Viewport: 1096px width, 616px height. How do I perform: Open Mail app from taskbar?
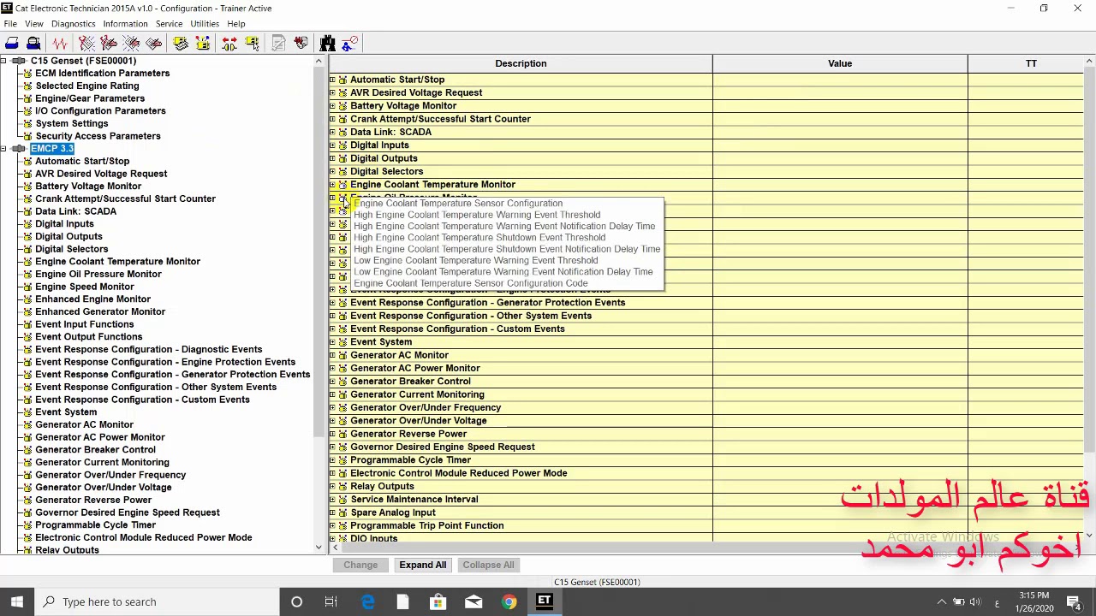[x=474, y=601]
